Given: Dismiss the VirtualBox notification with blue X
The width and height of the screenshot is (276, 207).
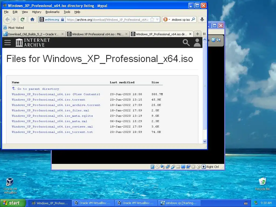Looking at the screenshot, I should (x=213, y=40).
